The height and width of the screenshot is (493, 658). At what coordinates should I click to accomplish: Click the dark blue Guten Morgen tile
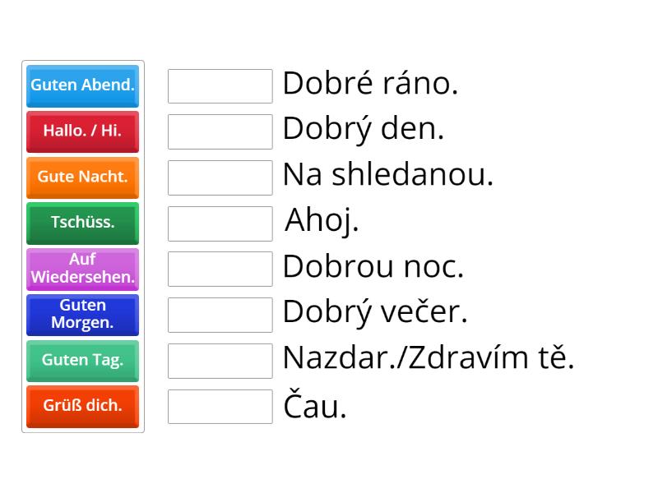tap(82, 315)
